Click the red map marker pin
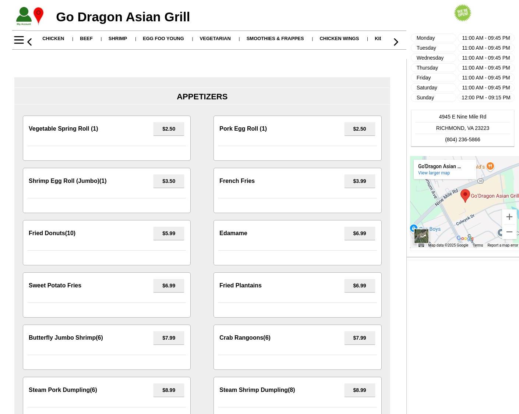 [x=465, y=195]
